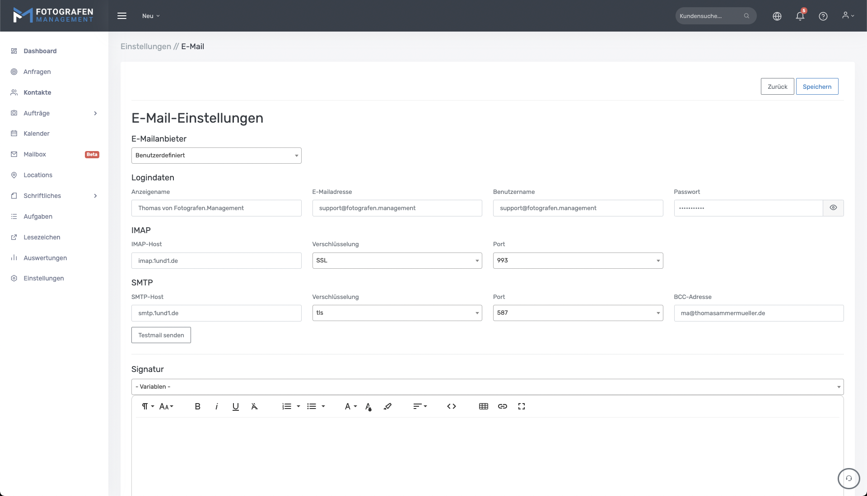This screenshot has height=496, width=867.
Task: Click the help question mark icon
Action: point(823,16)
